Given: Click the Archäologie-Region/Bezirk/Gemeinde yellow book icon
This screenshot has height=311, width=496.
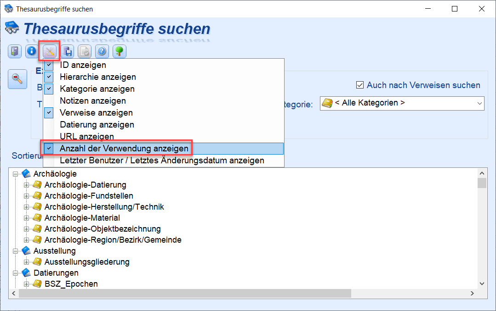Looking at the screenshot, I should [37, 239].
